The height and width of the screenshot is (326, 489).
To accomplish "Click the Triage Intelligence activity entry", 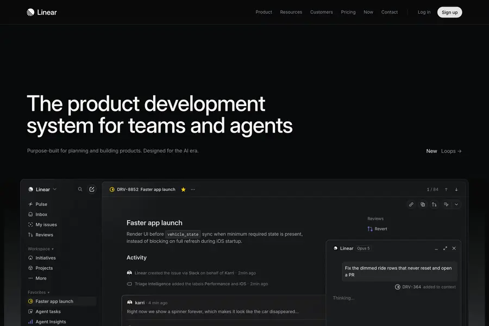I will pos(197,284).
